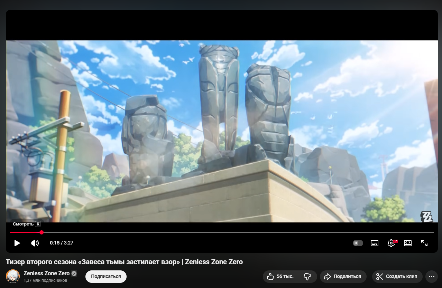Turn on subtitles
Viewport: 442px width, 288px height.
(375, 243)
